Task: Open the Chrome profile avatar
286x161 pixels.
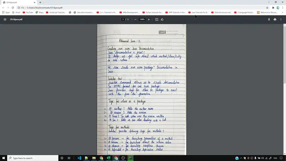Action: tap(278, 8)
